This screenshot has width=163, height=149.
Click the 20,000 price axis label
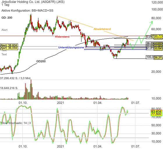point(156,72)
